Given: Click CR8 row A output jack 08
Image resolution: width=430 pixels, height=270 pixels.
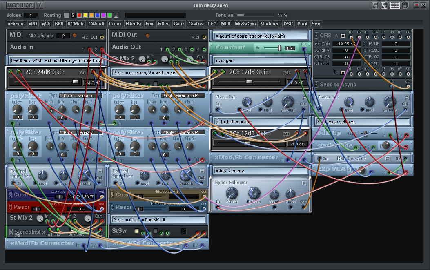Looking at the screenshot, I should (x=408, y=37).
